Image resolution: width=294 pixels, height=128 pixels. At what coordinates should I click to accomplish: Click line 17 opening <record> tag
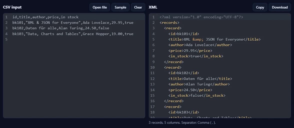tap(173, 106)
